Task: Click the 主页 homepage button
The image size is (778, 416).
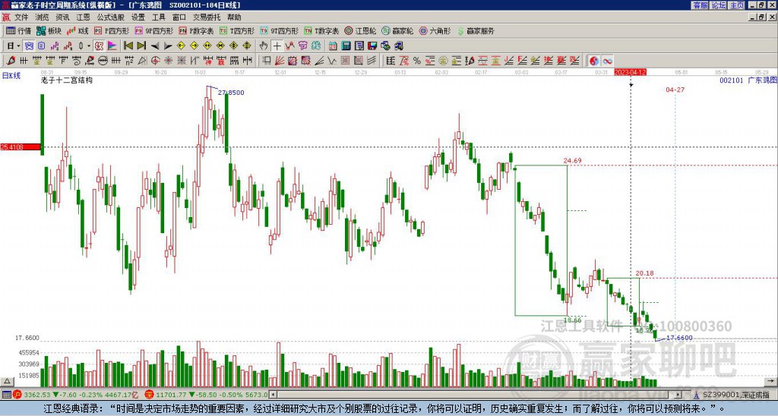Action: pyautogui.click(x=737, y=5)
